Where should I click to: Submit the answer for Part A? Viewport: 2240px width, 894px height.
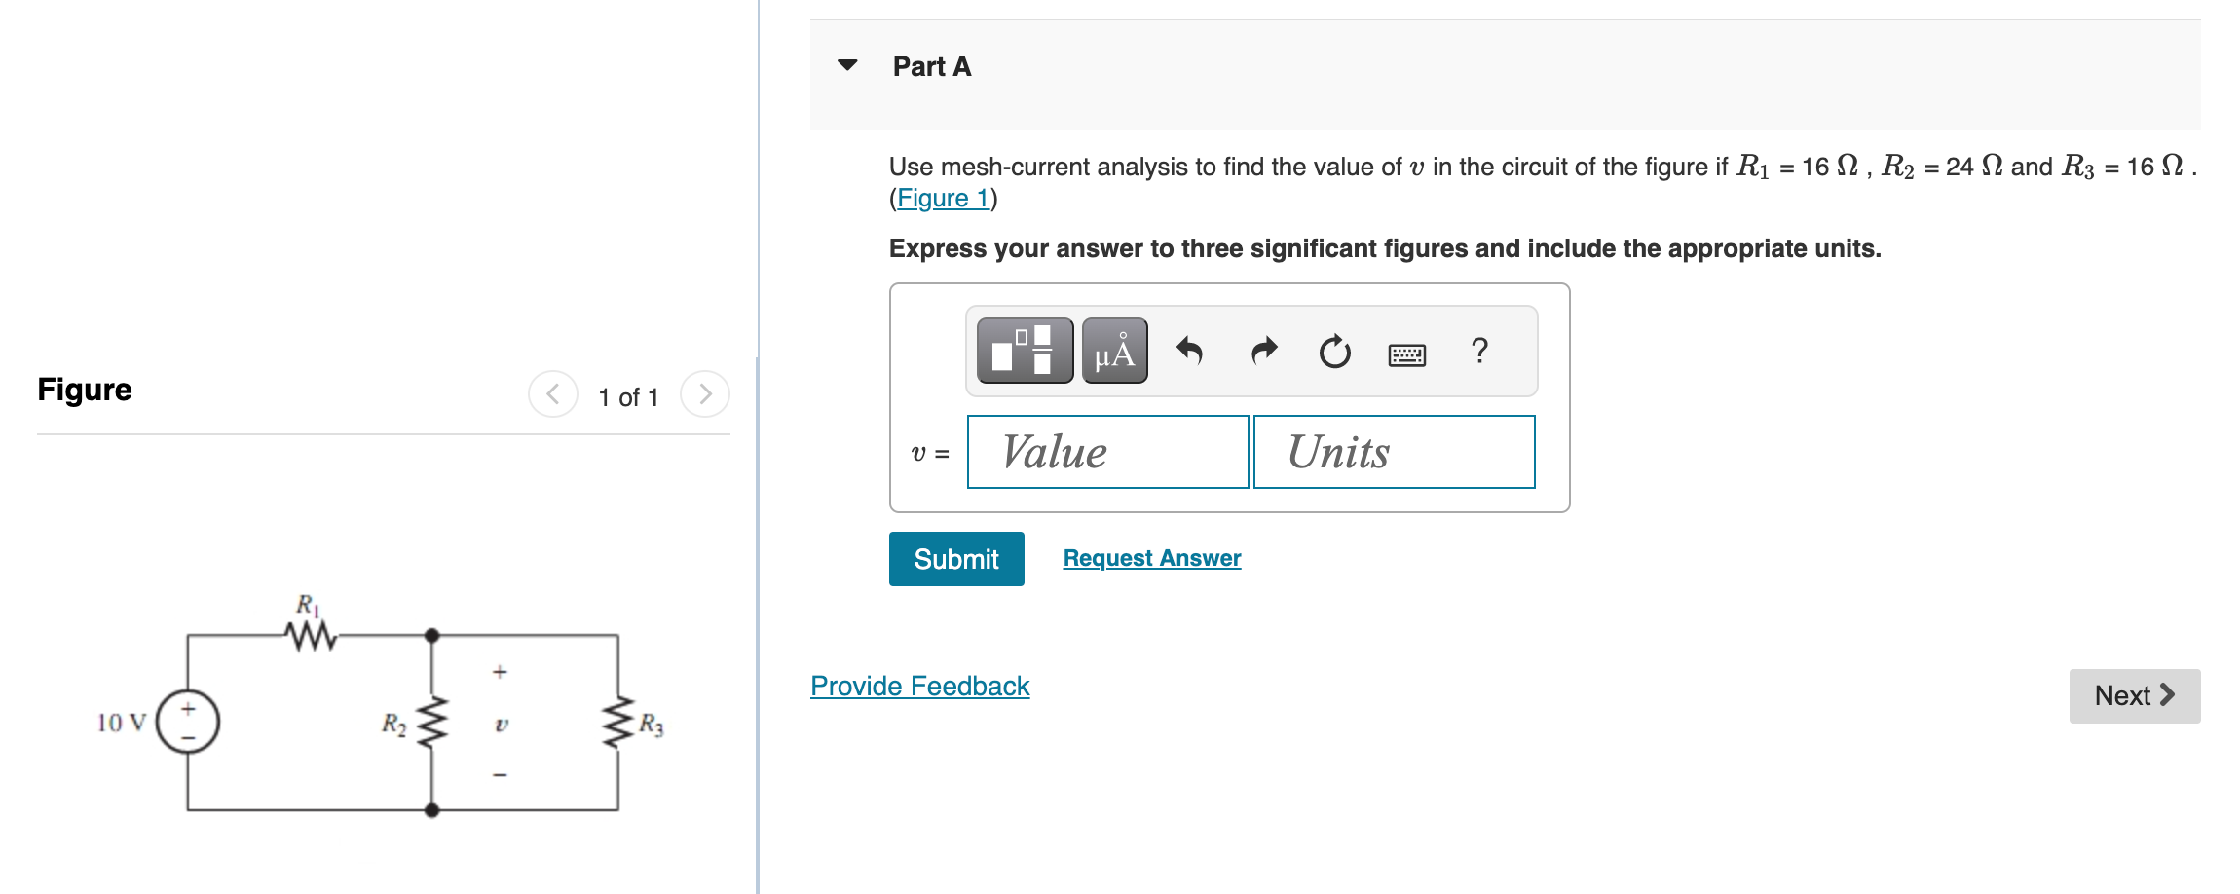(955, 558)
